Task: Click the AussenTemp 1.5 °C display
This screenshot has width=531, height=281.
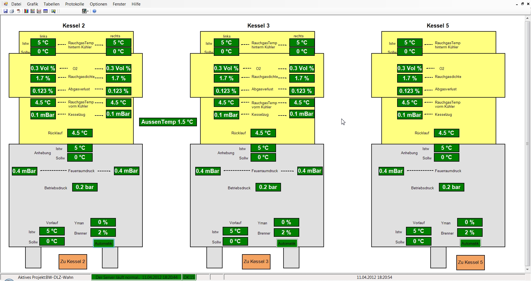Action: coord(168,122)
